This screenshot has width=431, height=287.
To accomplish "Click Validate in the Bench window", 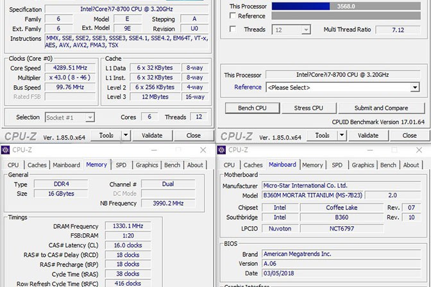I will [x=368, y=135].
